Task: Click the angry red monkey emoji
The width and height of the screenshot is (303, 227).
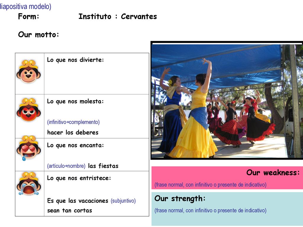Action: pyautogui.click(x=29, y=110)
